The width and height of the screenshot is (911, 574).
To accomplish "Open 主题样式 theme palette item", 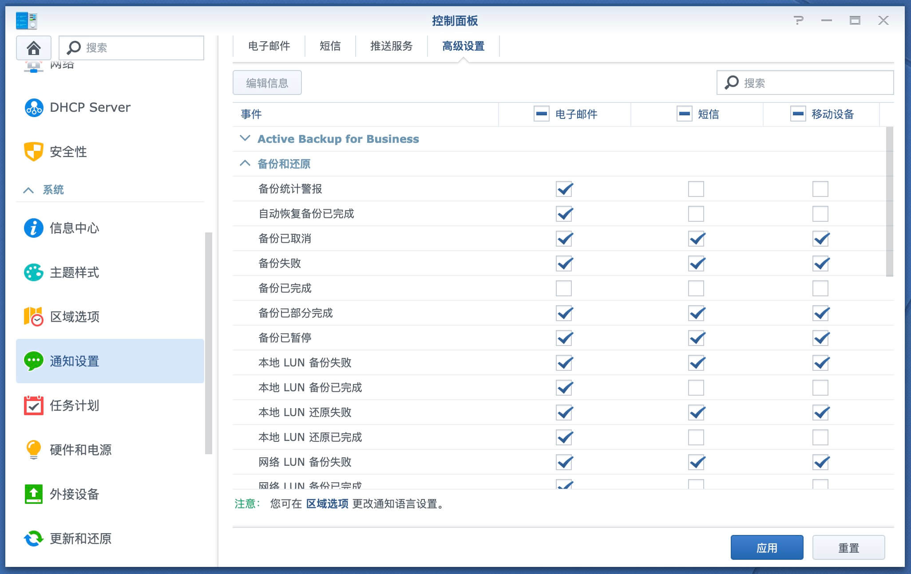I will pos(74,272).
